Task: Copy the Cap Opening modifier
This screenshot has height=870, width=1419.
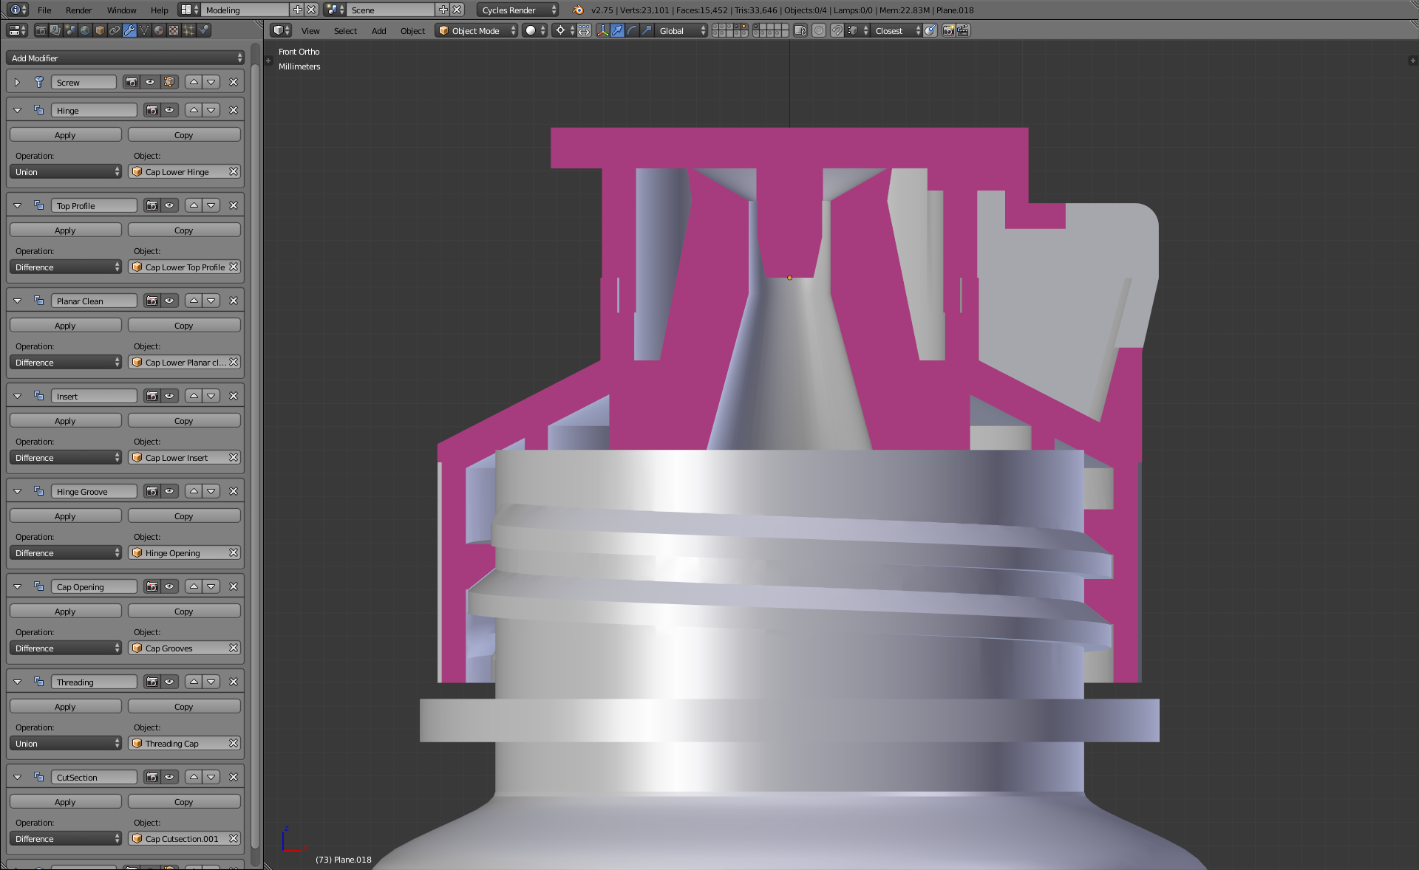Action: [x=183, y=611]
